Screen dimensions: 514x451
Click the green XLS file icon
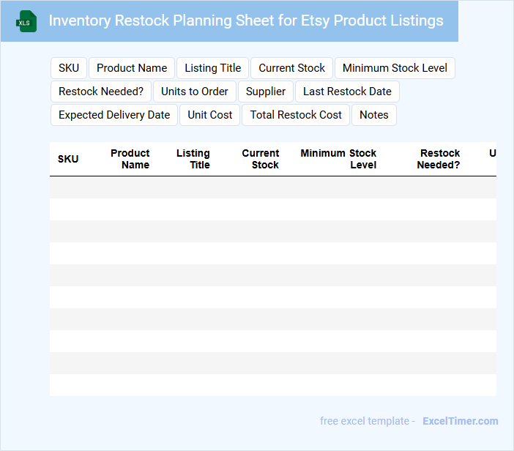(x=26, y=21)
